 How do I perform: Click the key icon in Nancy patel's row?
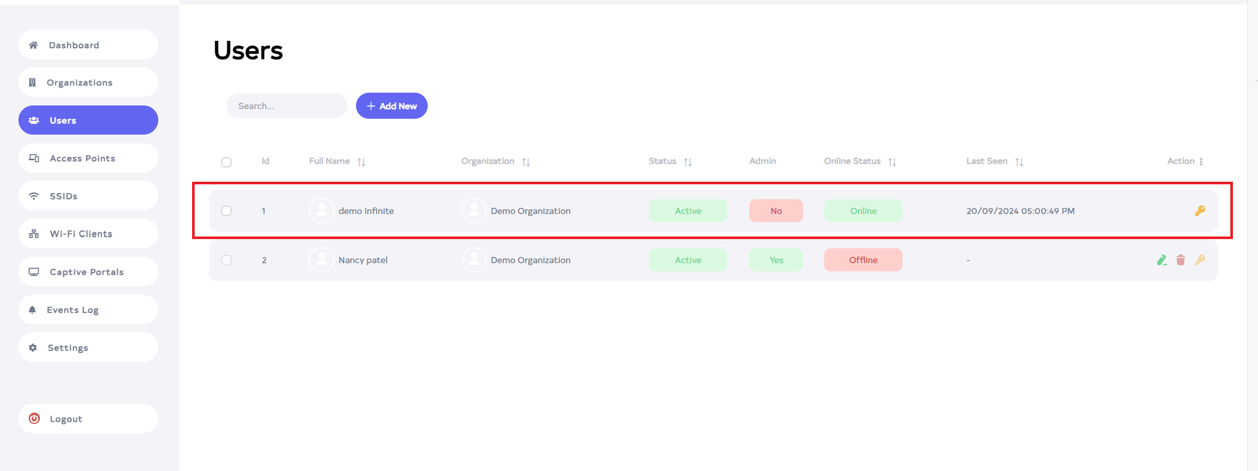pyautogui.click(x=1200, y=260)
